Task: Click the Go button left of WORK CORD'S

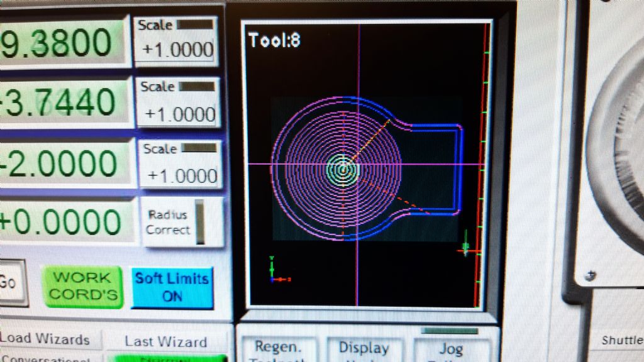Action: coord(13,283)
